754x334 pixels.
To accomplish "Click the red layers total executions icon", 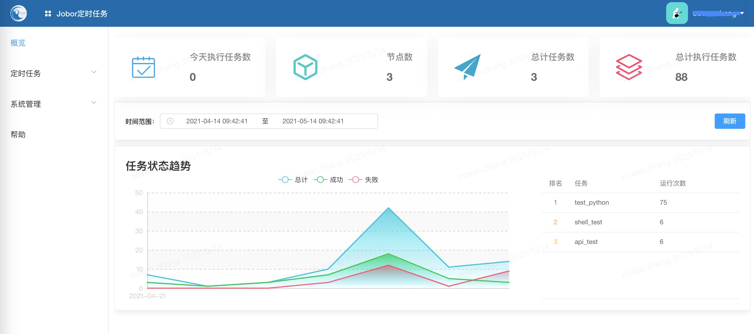I will (x=629, y=67).
